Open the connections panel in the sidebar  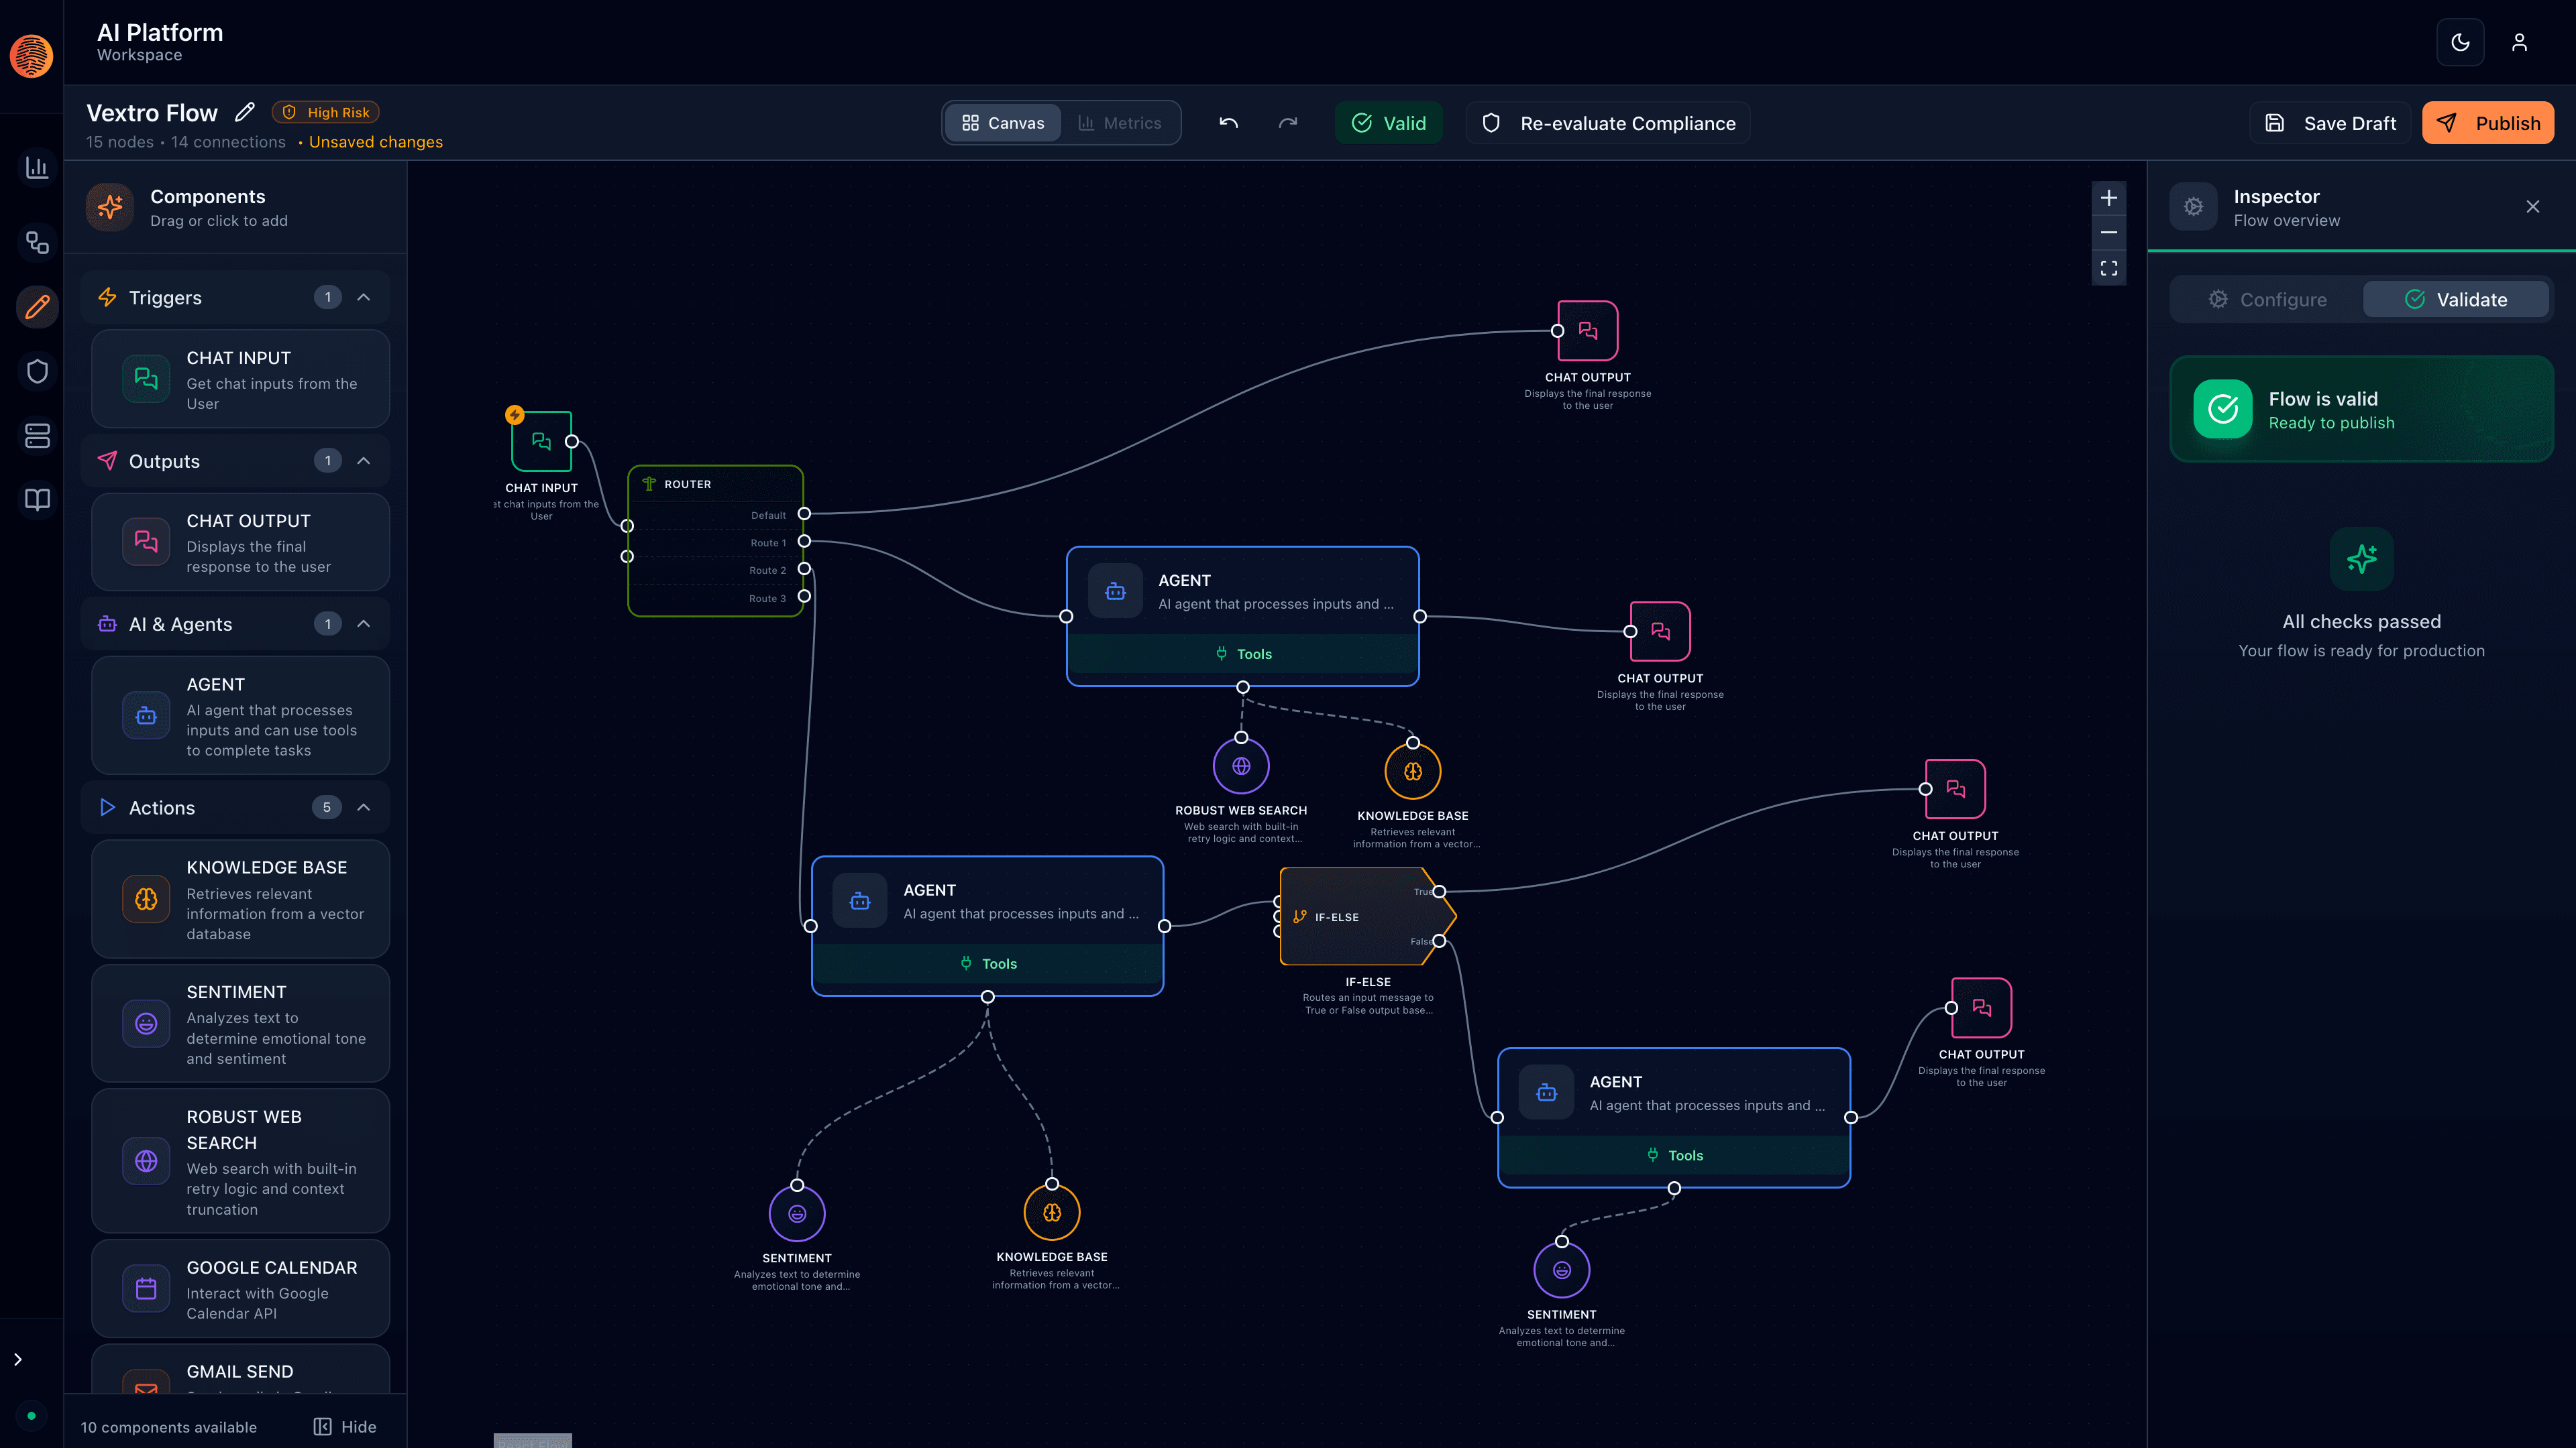[x=36, y=243]
